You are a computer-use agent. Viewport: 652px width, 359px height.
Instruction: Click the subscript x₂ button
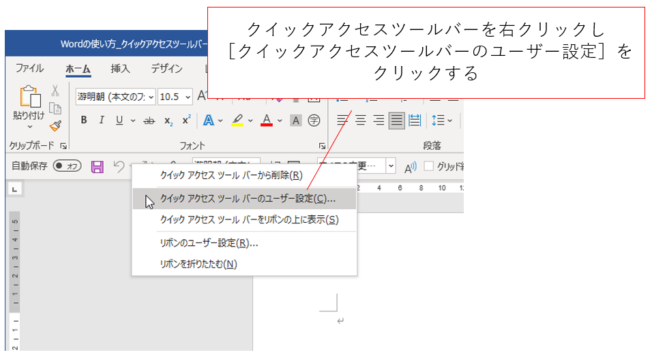tap(168, 121)
